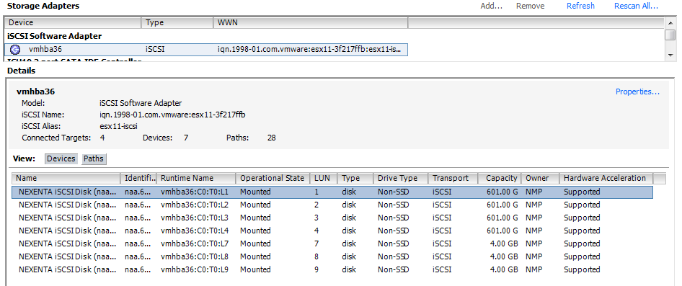Select disk row vmhba36:C0:T0:L4
This screenshot has width=682, height=286.
tap(332, 231)
